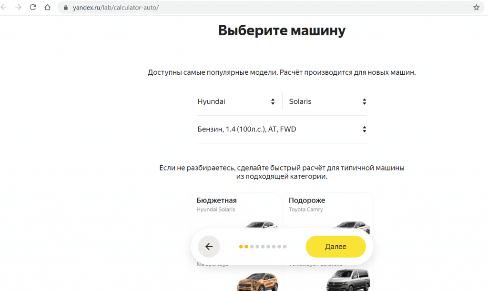Open the browser home page icon

point(47,7)
